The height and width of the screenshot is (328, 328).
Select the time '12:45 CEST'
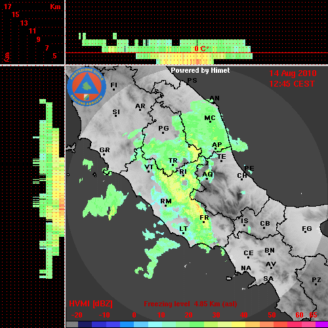point(292,84)
